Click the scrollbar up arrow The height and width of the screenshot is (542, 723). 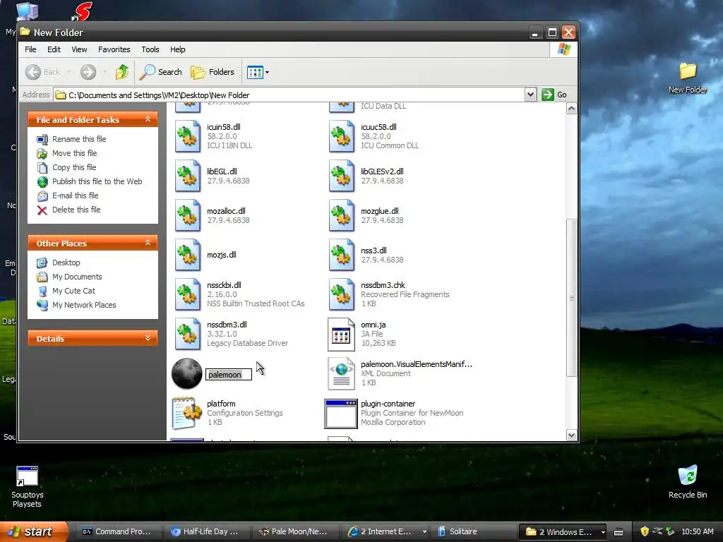[571, 109]
